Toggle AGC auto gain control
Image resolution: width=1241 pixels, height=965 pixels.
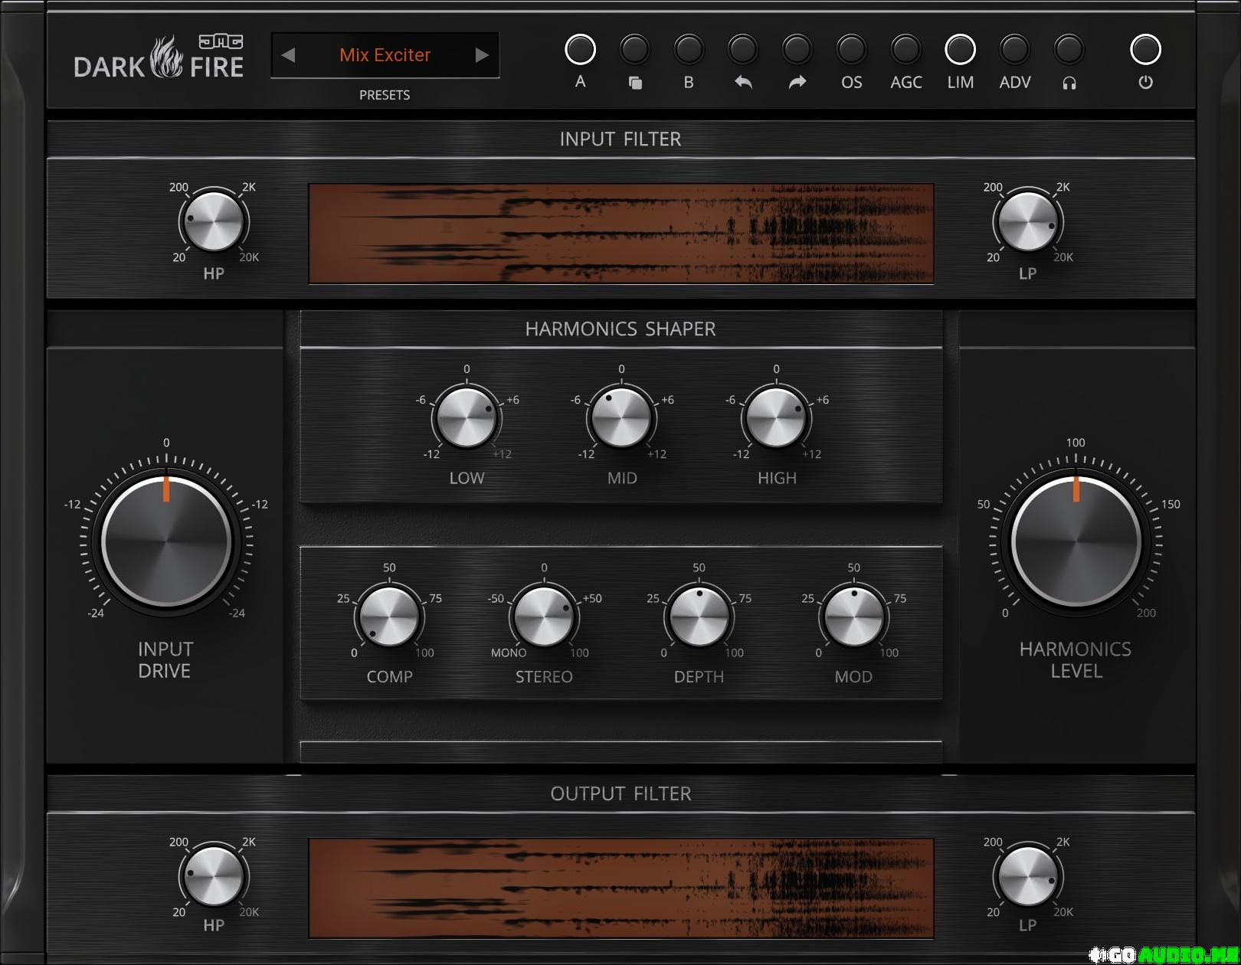(905, 50)
